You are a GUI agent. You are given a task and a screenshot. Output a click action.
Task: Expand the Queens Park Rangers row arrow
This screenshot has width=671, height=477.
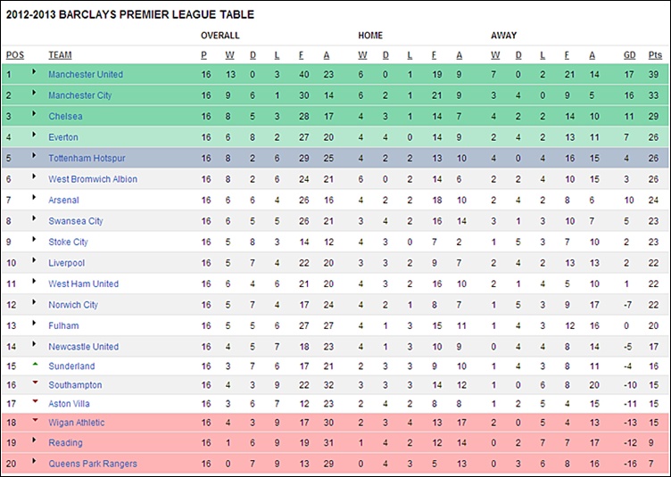click(34, 461)
